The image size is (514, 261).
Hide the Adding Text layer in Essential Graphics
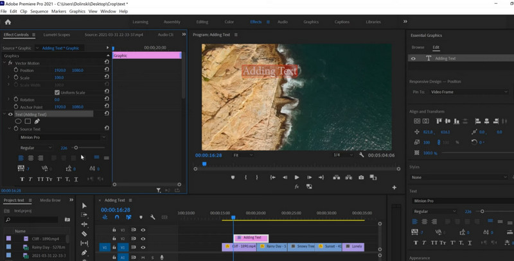(x=413, y=58)
